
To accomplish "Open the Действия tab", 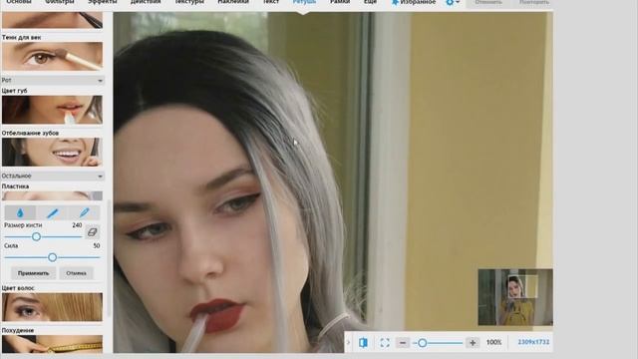I will point(146,2).
